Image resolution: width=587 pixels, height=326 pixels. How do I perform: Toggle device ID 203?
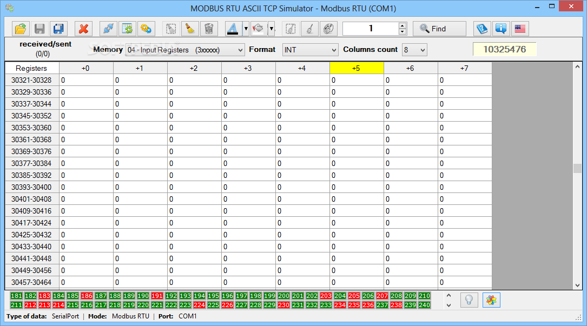pos(326,296)
